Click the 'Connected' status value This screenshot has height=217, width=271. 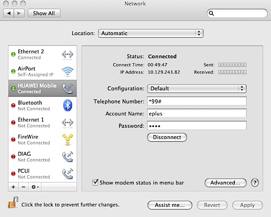[162, 57]
